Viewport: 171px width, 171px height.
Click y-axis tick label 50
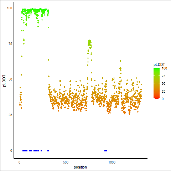(x=10, y=79)
